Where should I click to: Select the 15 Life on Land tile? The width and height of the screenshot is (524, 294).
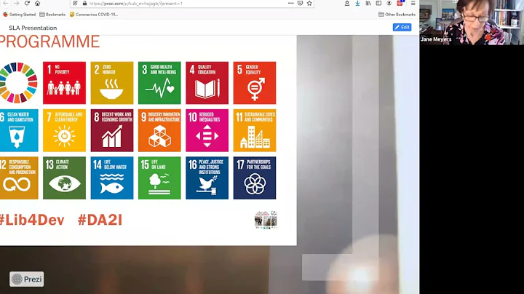(159, 178)
